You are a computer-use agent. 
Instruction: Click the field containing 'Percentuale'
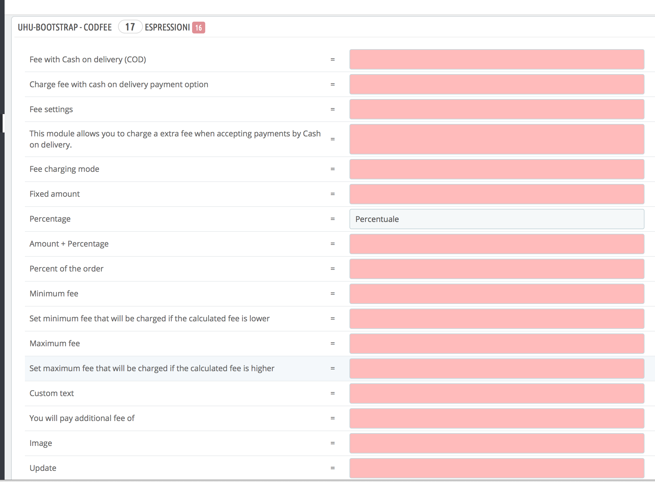[x=496, y=219]
